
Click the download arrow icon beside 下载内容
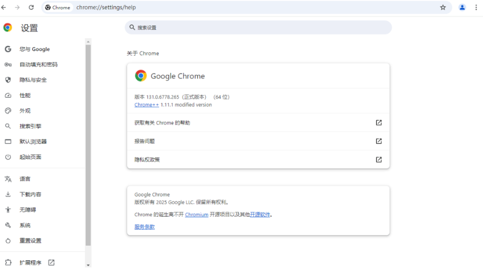pos(8,194)
